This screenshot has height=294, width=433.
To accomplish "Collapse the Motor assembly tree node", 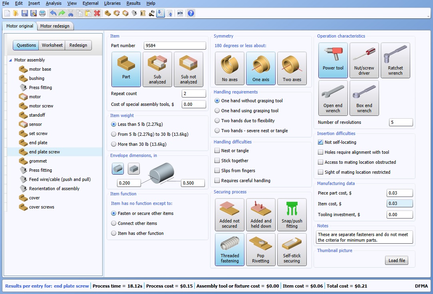I will point(10,60).
